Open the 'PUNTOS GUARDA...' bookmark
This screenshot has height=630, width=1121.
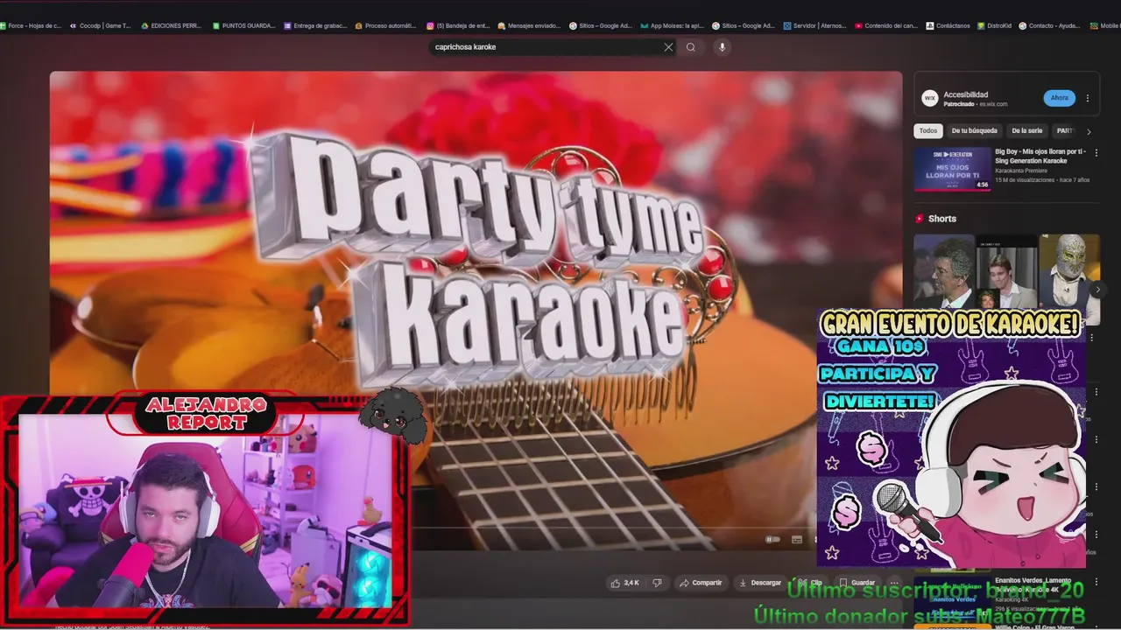(x=244, y=25)
